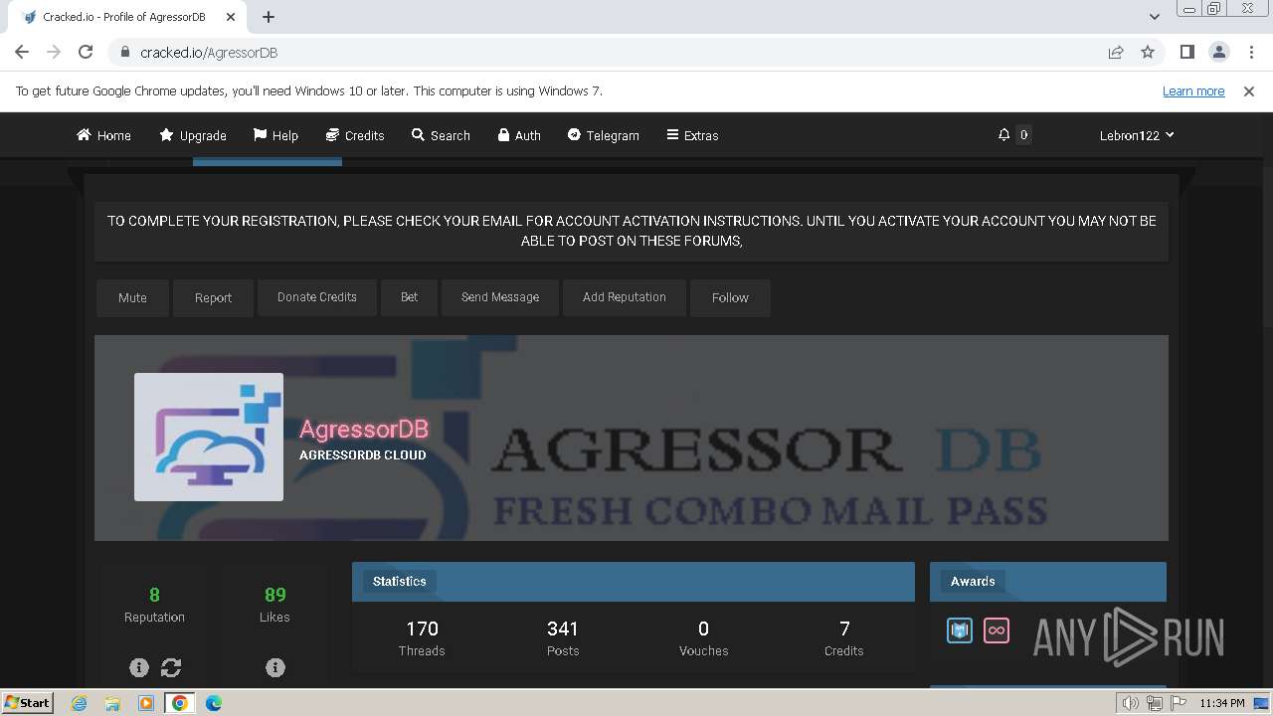Click the reputation info icon
This screenshot has height=716, width=1273.
(x=139, y=667)
